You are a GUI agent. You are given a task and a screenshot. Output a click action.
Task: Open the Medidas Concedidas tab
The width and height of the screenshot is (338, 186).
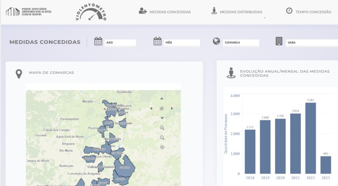[x=165, y=11]
